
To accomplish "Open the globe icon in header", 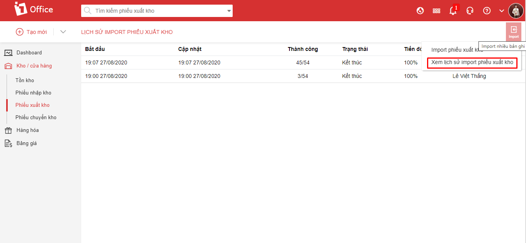I will (x=420, y=11).
